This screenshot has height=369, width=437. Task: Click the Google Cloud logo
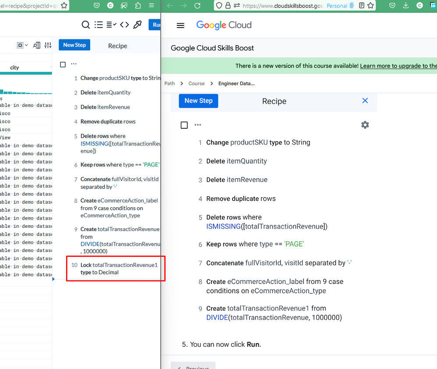click(x=224, y=25)
